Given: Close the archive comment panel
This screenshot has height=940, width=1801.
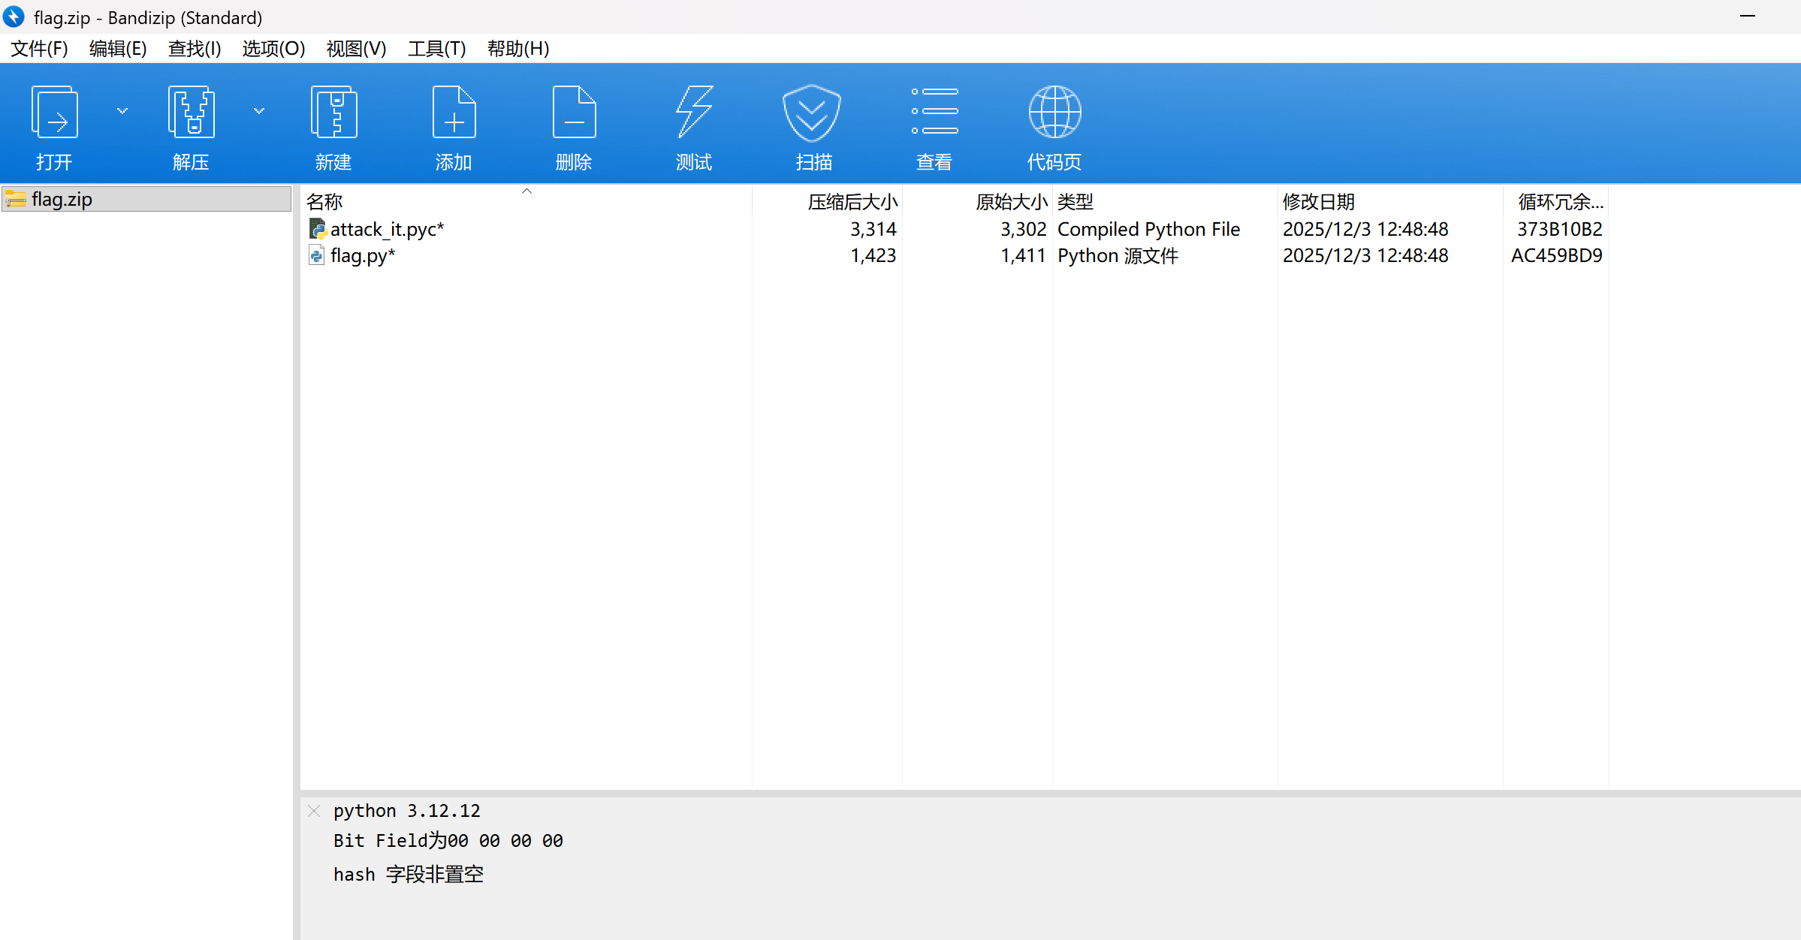Looking at the screenshot, I should click(314, 811).
